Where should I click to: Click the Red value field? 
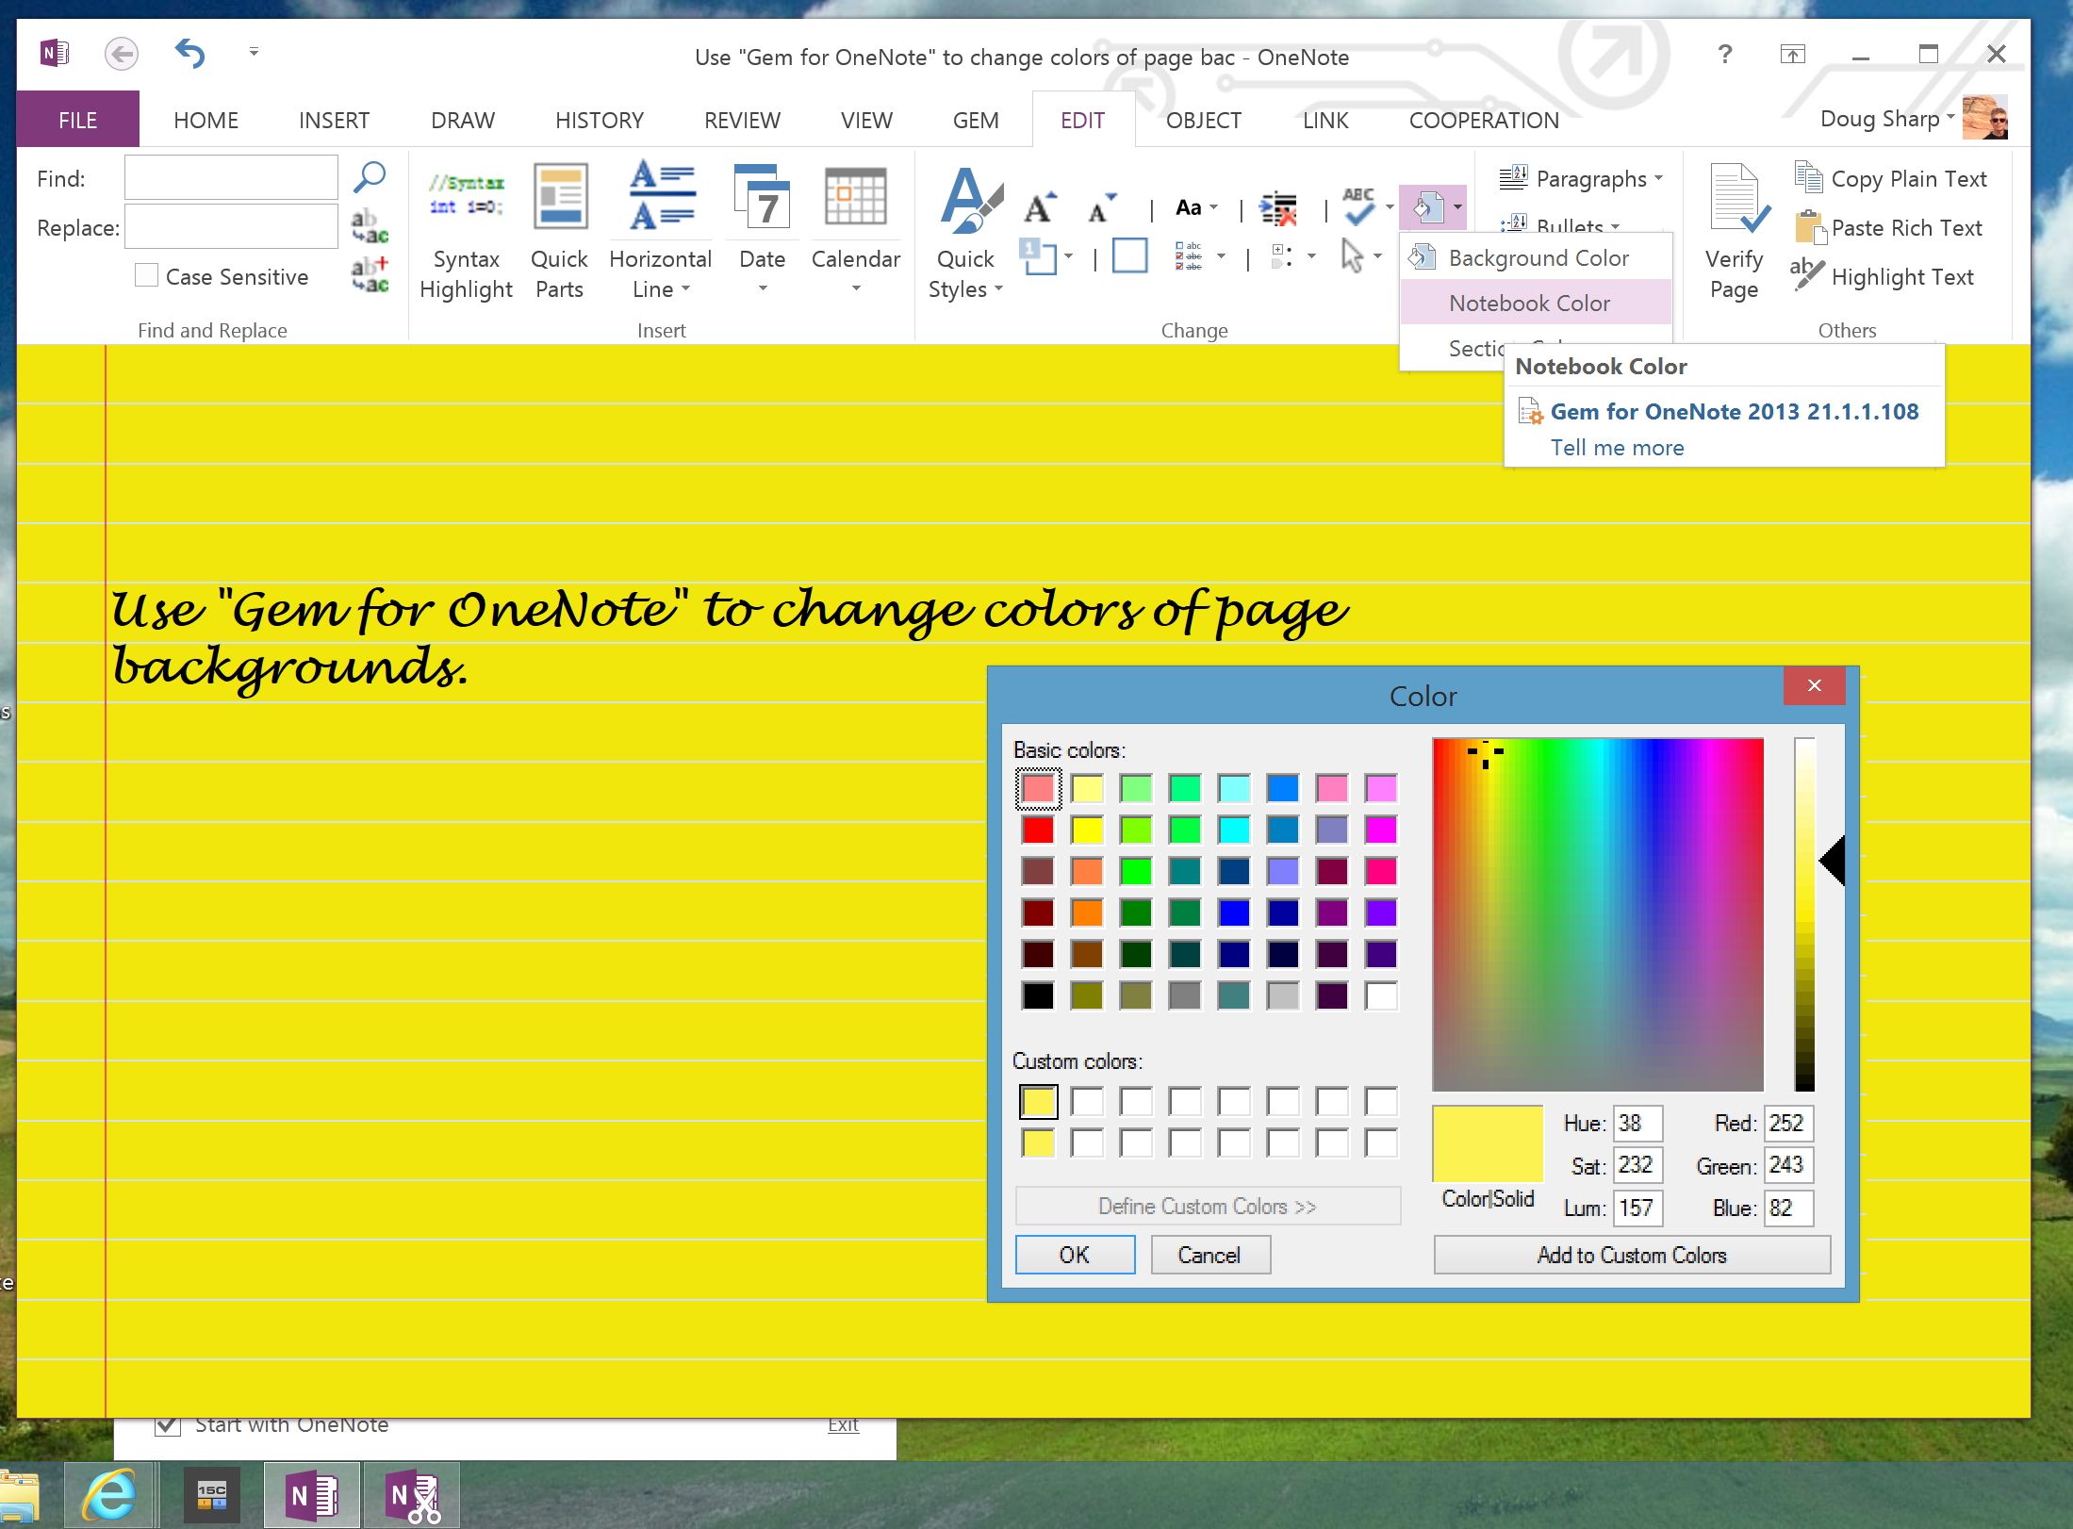[x=1788, y=1123]
